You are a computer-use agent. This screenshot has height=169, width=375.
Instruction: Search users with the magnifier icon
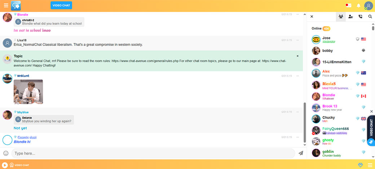370,17
